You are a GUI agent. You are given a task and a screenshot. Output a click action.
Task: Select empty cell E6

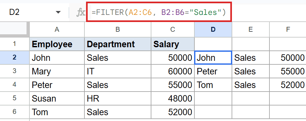point(251,112)
